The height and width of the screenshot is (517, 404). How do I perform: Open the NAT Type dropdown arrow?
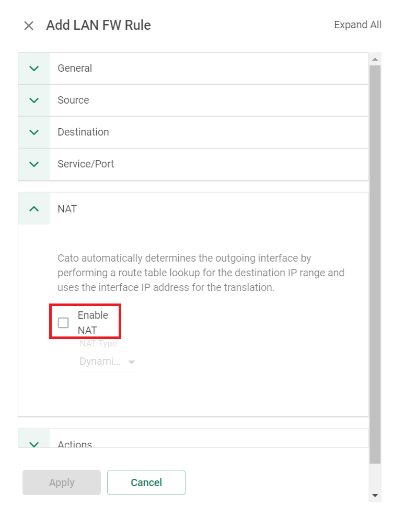click(131, 362)
